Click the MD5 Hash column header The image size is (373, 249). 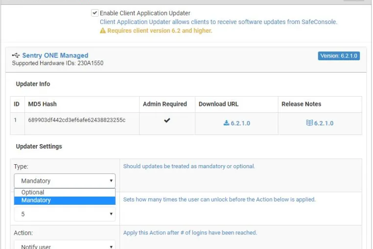(43, 104)
